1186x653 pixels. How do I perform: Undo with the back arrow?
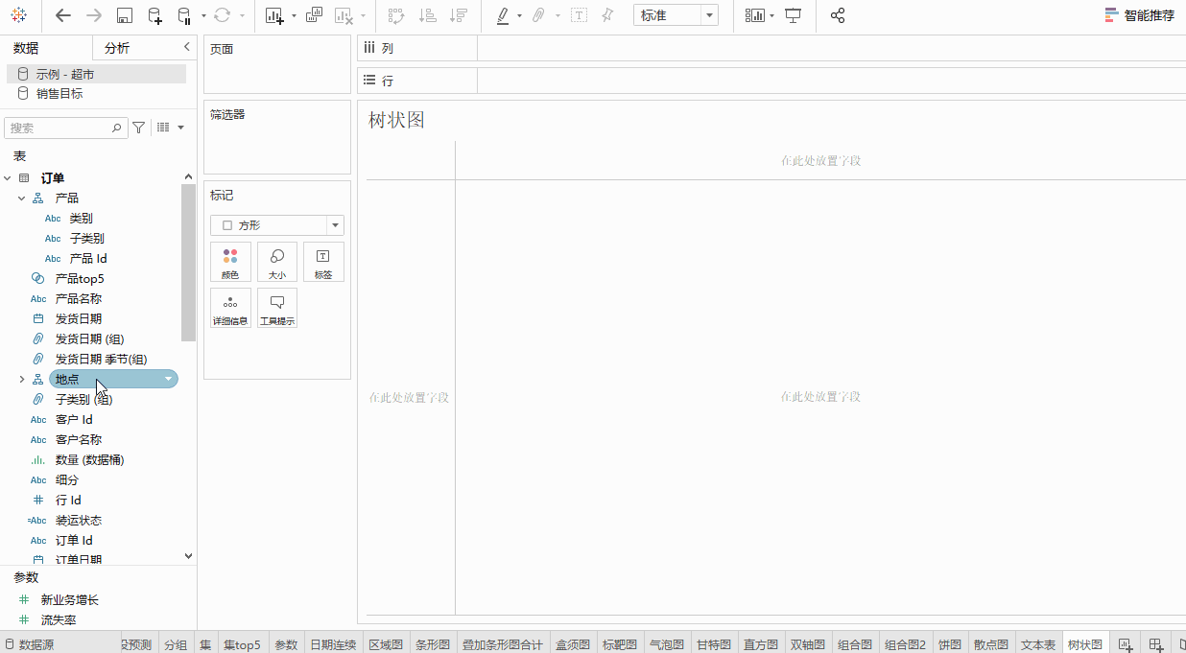63,15
